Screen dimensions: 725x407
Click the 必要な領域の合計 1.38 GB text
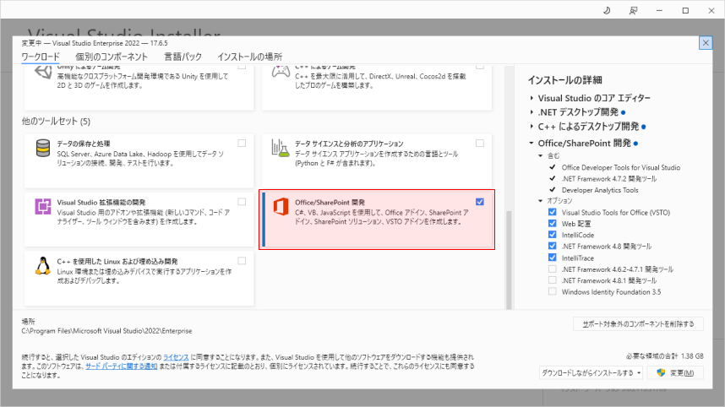(665, 356)
